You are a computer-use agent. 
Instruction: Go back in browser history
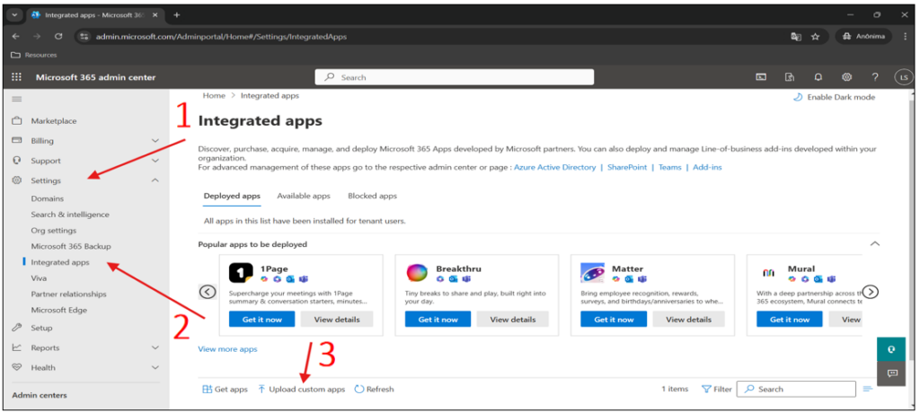(16, 37)
